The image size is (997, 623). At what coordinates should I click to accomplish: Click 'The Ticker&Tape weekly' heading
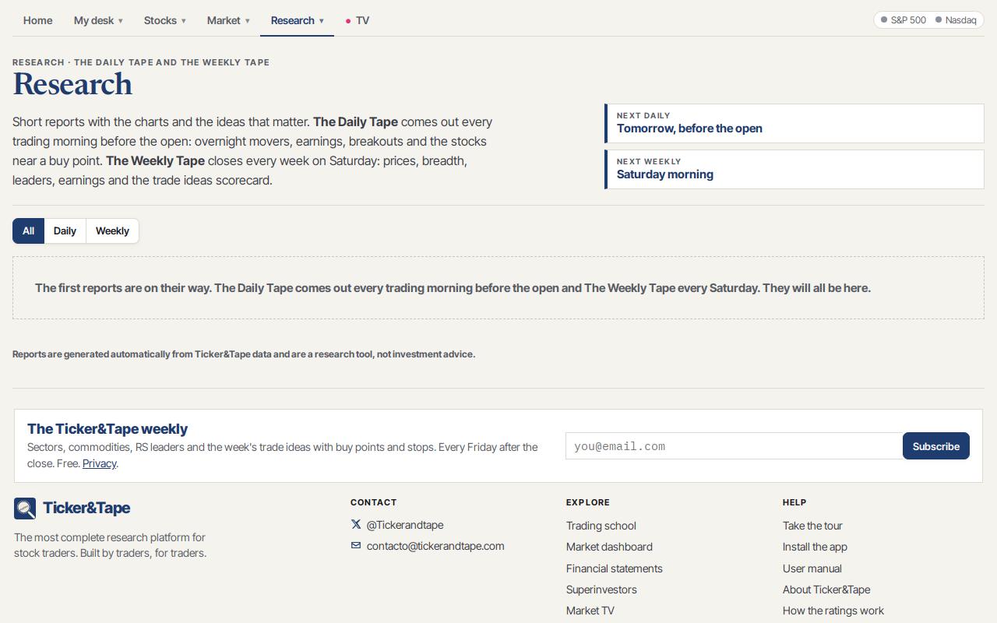point(107,428)
